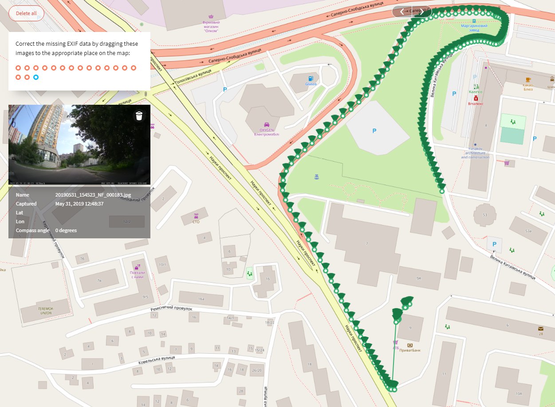555x407 pixels.
Task: Click the fountain icon in the park
Action: point(316,177)
